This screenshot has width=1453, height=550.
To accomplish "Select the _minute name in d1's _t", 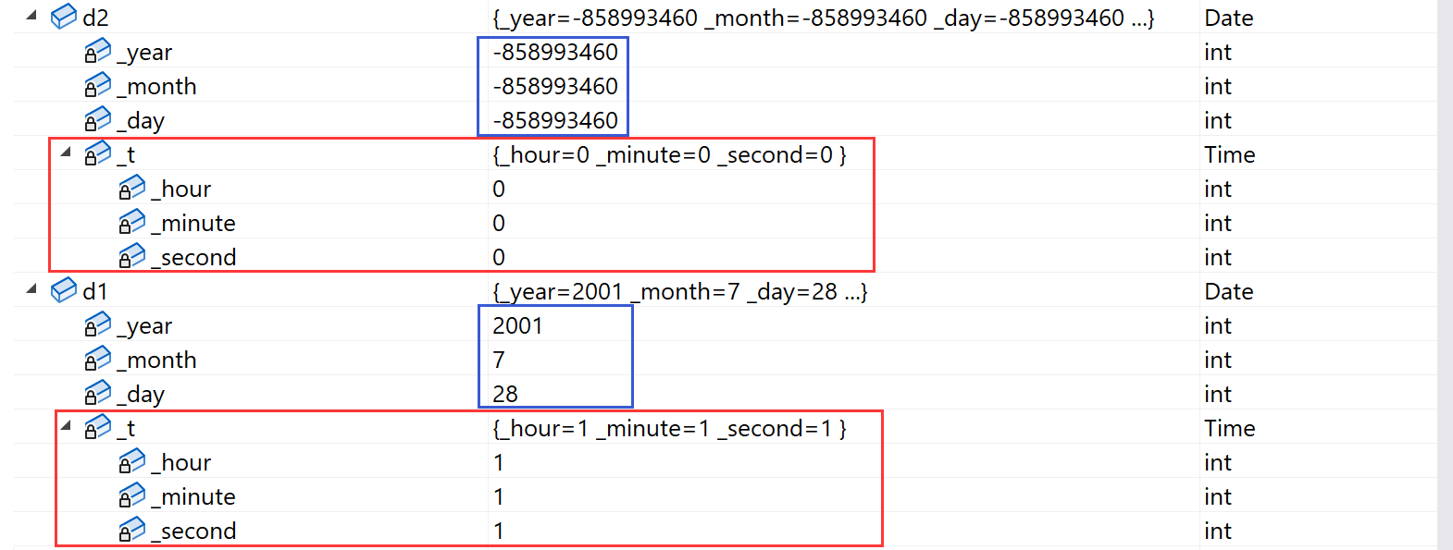I will [x=193, y=497].
